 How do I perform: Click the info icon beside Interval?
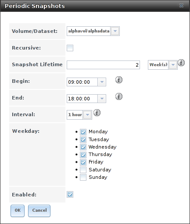97,113
